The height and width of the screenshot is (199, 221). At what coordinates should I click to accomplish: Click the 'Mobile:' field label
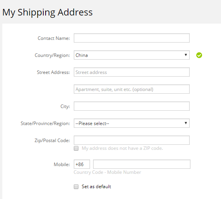coord(62,165)
